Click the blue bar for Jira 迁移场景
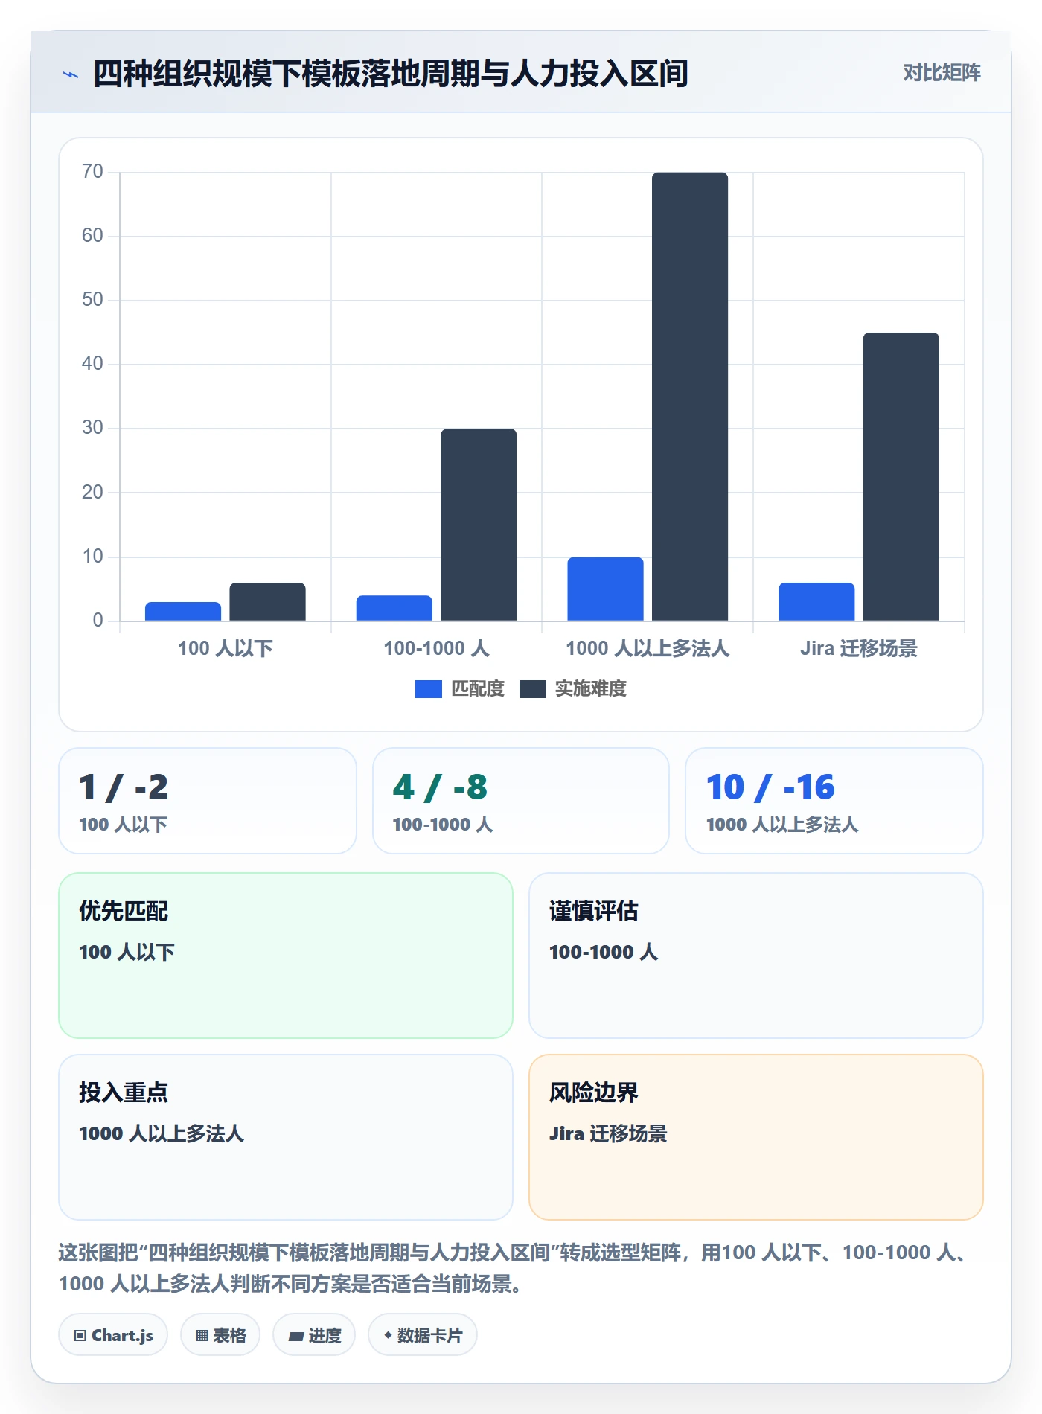Viewport: 1042px width, 1414px height. 816,601
